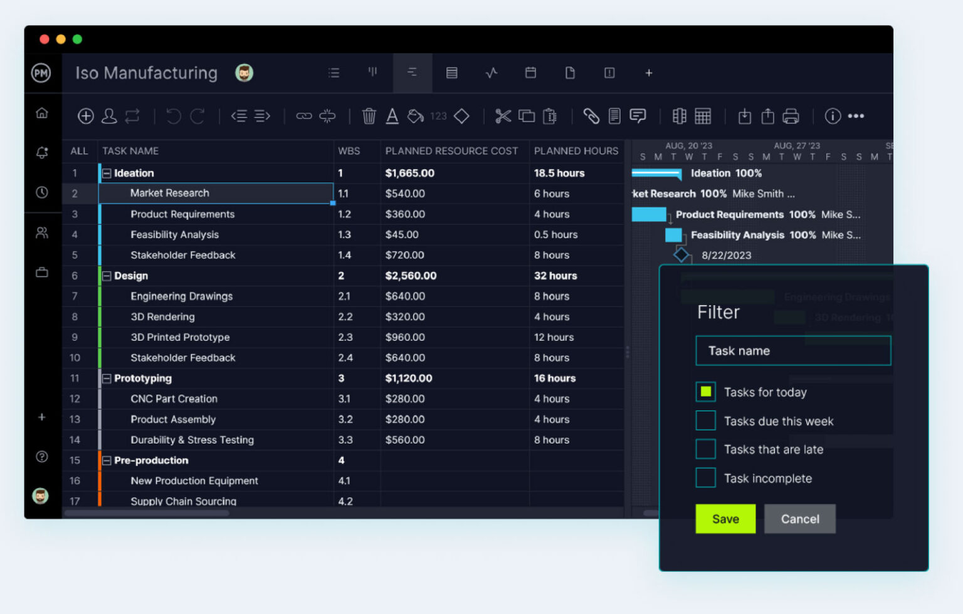Enable the Task incomplete filter

click(x=706, y=477)
